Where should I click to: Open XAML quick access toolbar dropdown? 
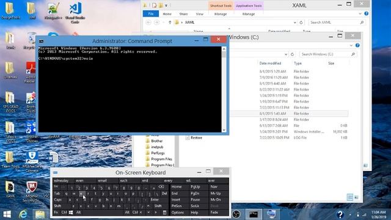click(x=166, y=5)
